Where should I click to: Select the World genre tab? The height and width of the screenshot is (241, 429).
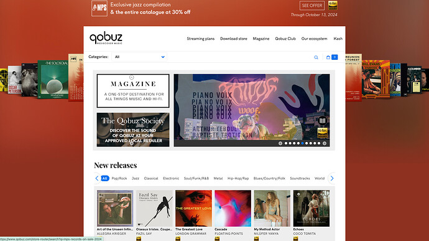pos(320,178)
